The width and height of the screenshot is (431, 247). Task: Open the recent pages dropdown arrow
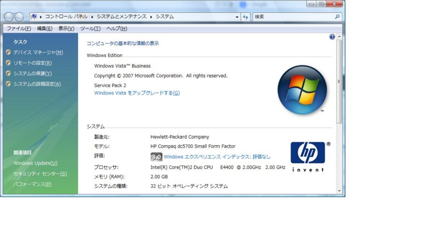(26, 17)
